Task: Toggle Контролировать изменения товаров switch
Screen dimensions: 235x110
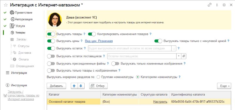Action: 92,34
